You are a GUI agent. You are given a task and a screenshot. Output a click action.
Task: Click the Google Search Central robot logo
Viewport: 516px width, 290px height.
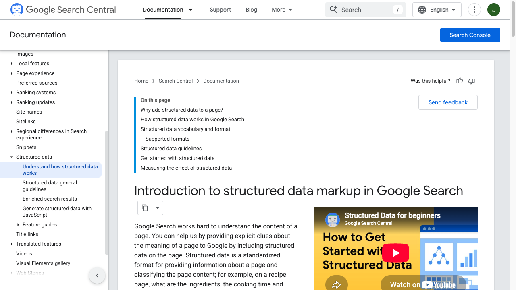(17, 9)
